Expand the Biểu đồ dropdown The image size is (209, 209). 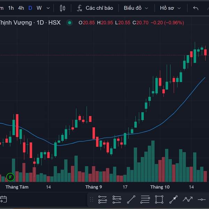[x=136, y=8]
